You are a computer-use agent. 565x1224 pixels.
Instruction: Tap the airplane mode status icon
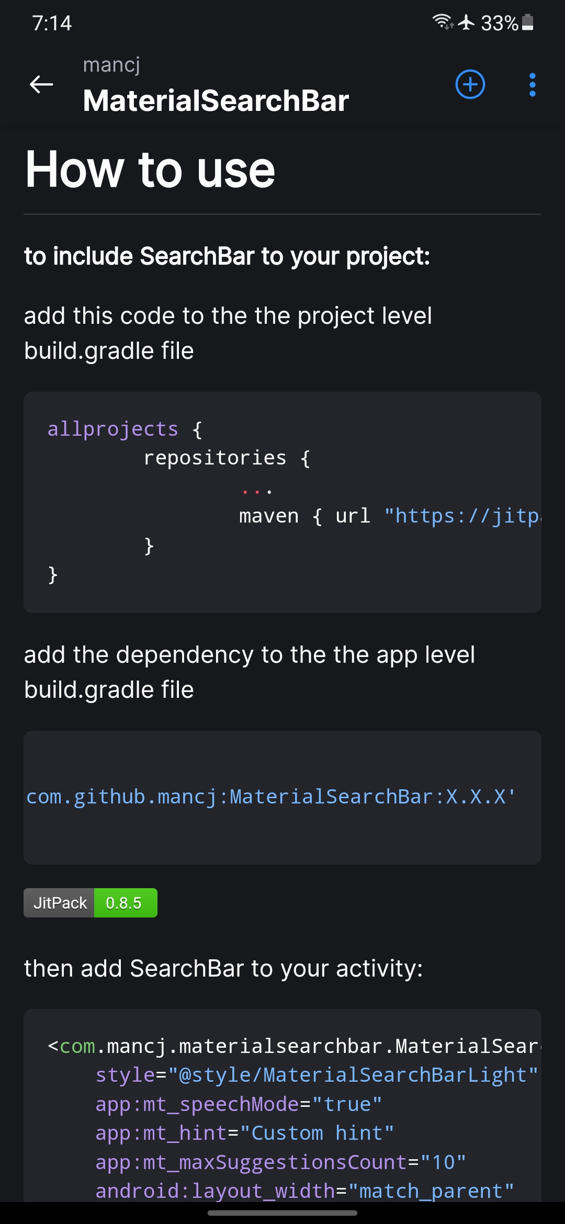pyautogui.click(x=466, y=22)
